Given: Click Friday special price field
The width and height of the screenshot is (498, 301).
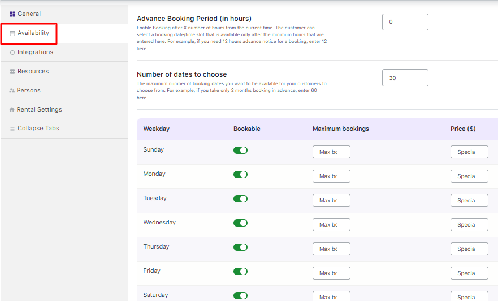Looking at the screenshot, I should click(469, 273).
